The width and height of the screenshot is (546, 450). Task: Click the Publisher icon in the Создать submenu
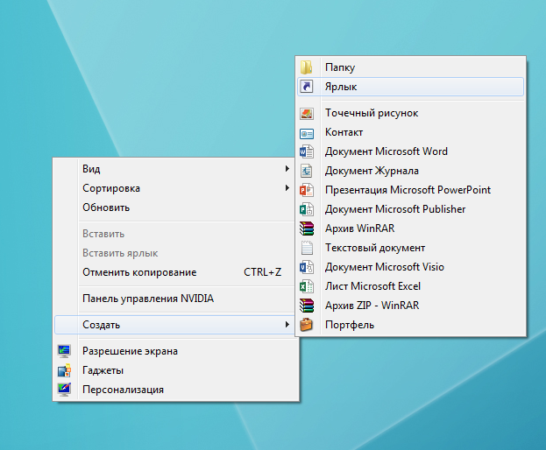point(307,209)
